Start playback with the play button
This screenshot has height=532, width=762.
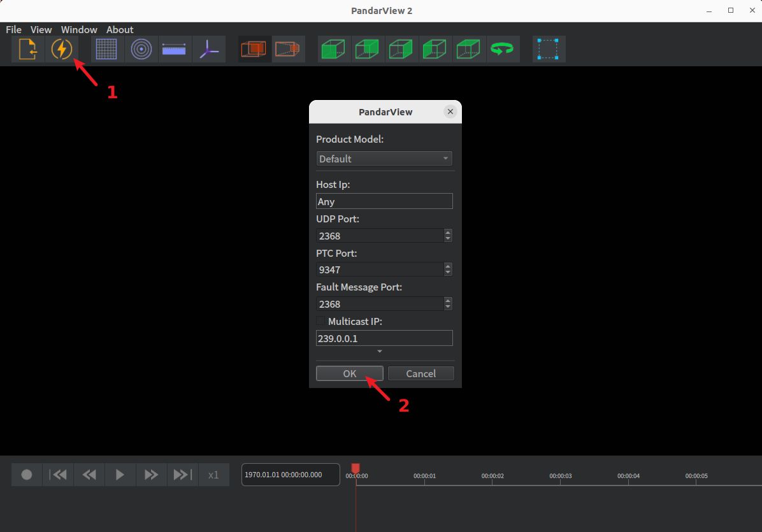(x=120, y=475)
